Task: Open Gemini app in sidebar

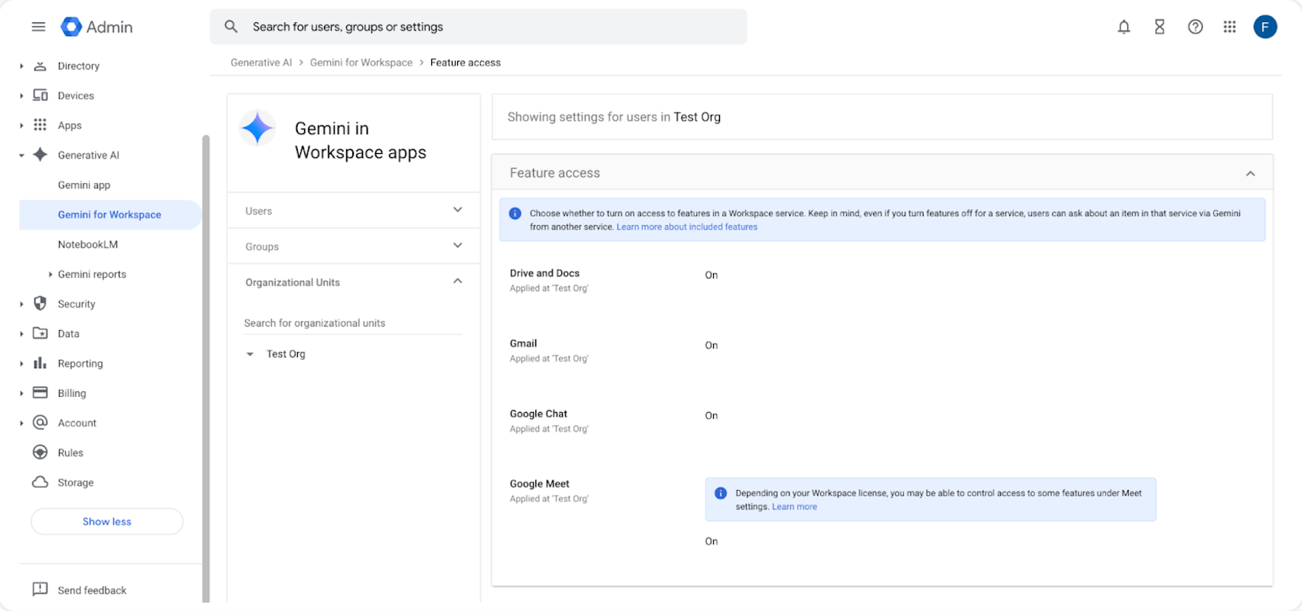Action: tap(84, 185)
